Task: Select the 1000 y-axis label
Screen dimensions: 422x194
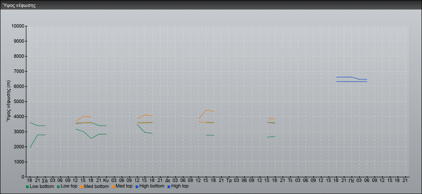Action: pos(19,162)
